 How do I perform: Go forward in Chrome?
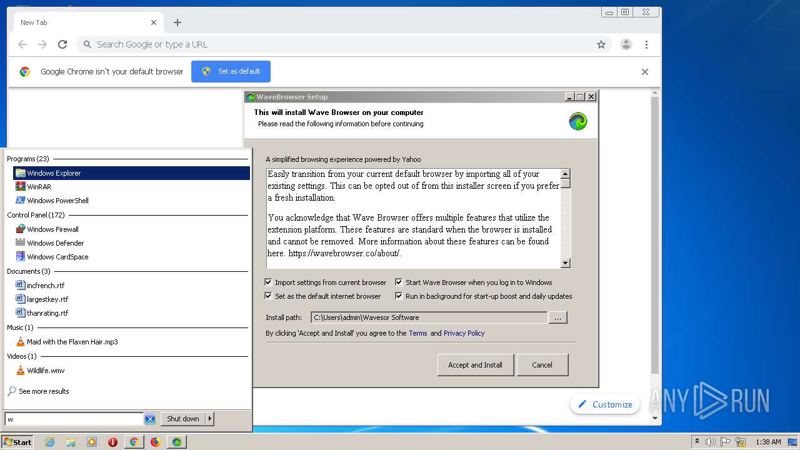(42, 44)
